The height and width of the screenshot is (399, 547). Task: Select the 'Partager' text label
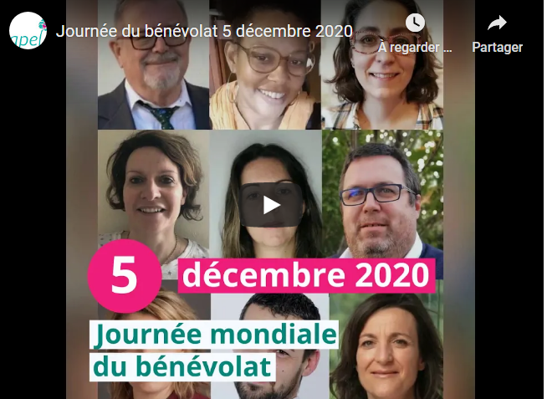[497, 48]
